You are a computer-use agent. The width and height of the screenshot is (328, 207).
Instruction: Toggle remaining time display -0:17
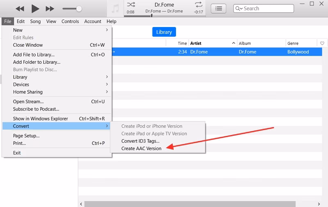(198, 12)
